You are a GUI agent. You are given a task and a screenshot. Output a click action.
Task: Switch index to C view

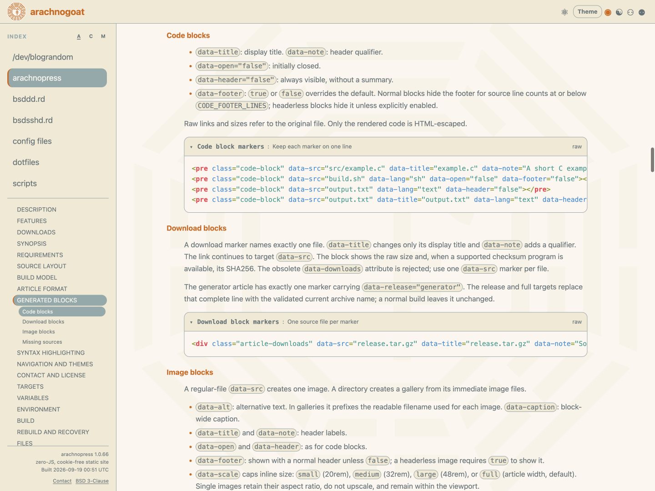[x=91, y=36]
